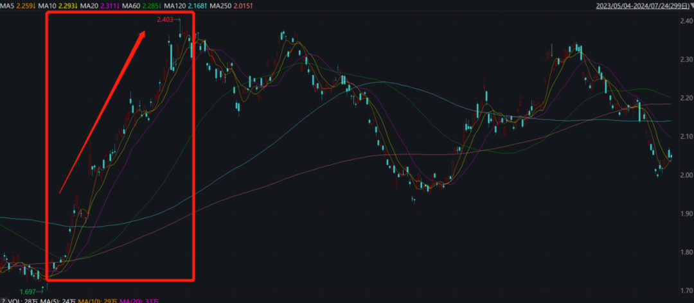This screenshot has width=694, height=303.
Task: Select the MA20 2.311 indicator label
Action: tap(100, 6)
